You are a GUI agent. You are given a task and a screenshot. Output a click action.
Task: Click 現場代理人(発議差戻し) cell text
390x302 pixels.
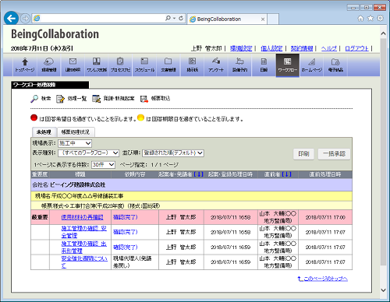[133, 262]
